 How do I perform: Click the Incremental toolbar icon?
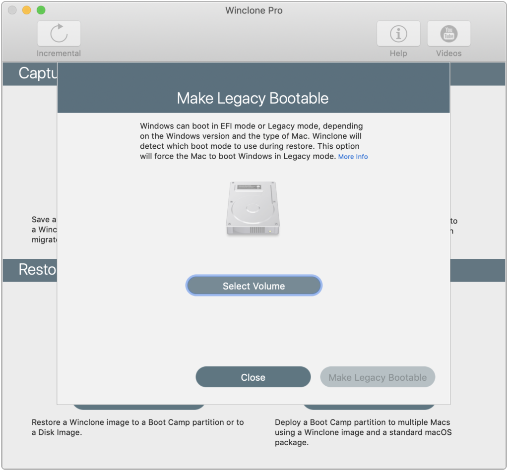click(59, 33)
